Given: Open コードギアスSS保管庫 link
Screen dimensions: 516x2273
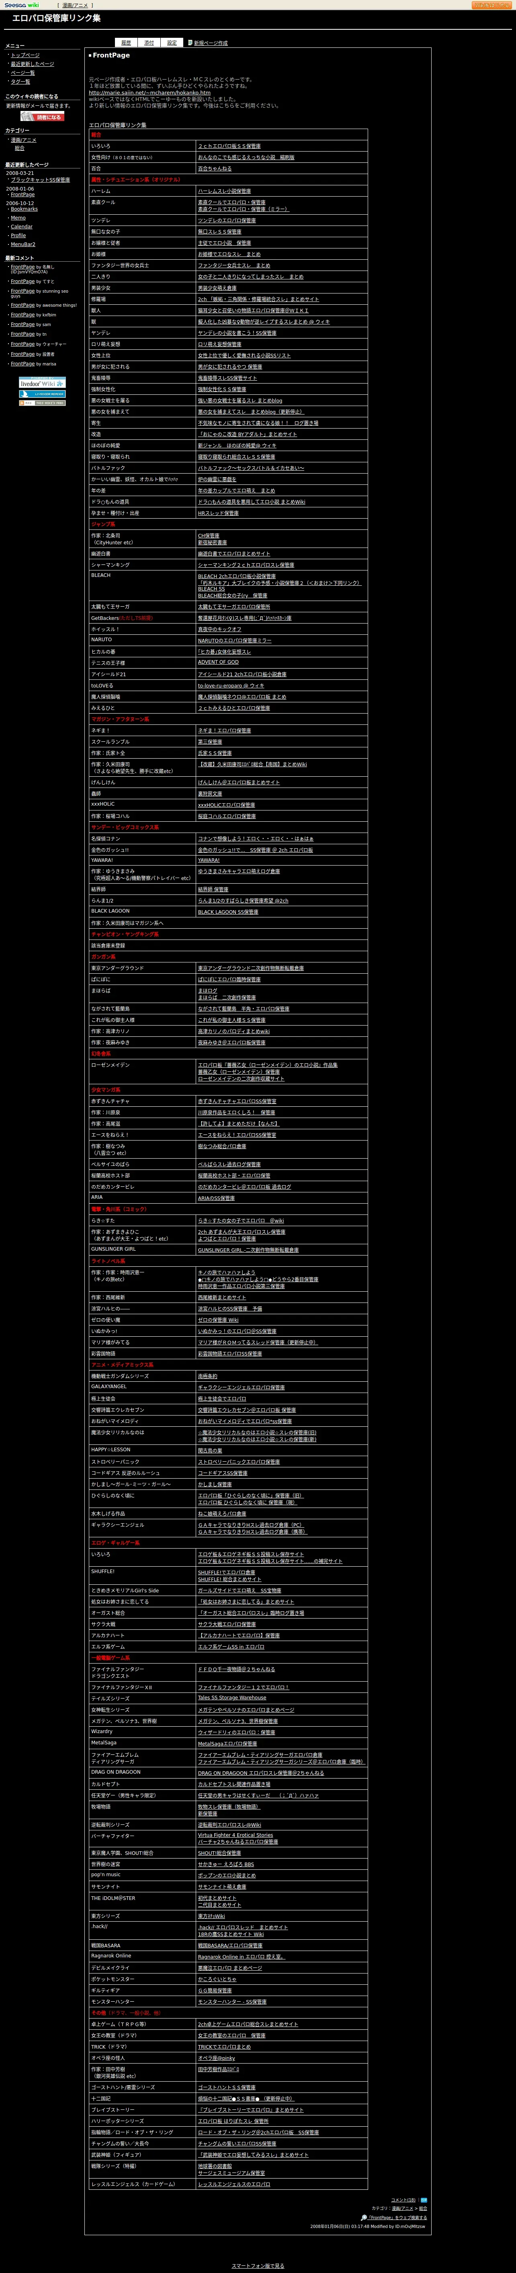Looking at the screenshot, I should tap(222, 1473).
